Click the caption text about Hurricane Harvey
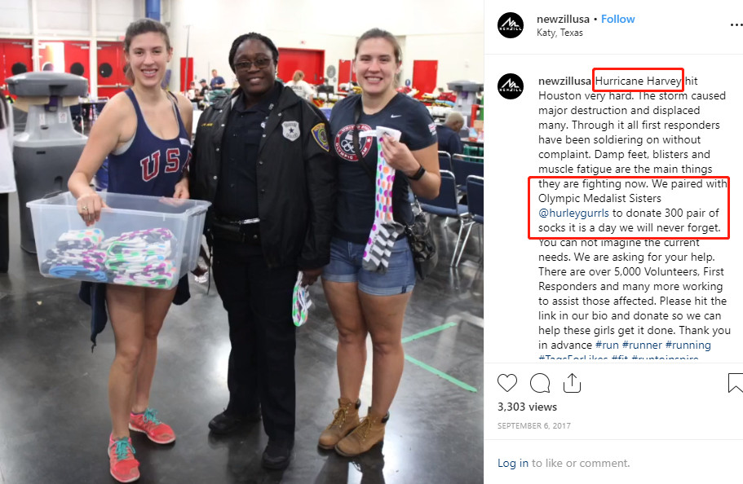This screenshot has height=484, width=743. 634,213
